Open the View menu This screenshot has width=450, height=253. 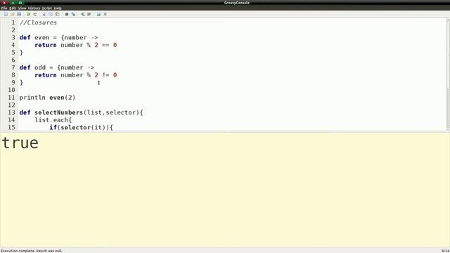click(22, 8)
